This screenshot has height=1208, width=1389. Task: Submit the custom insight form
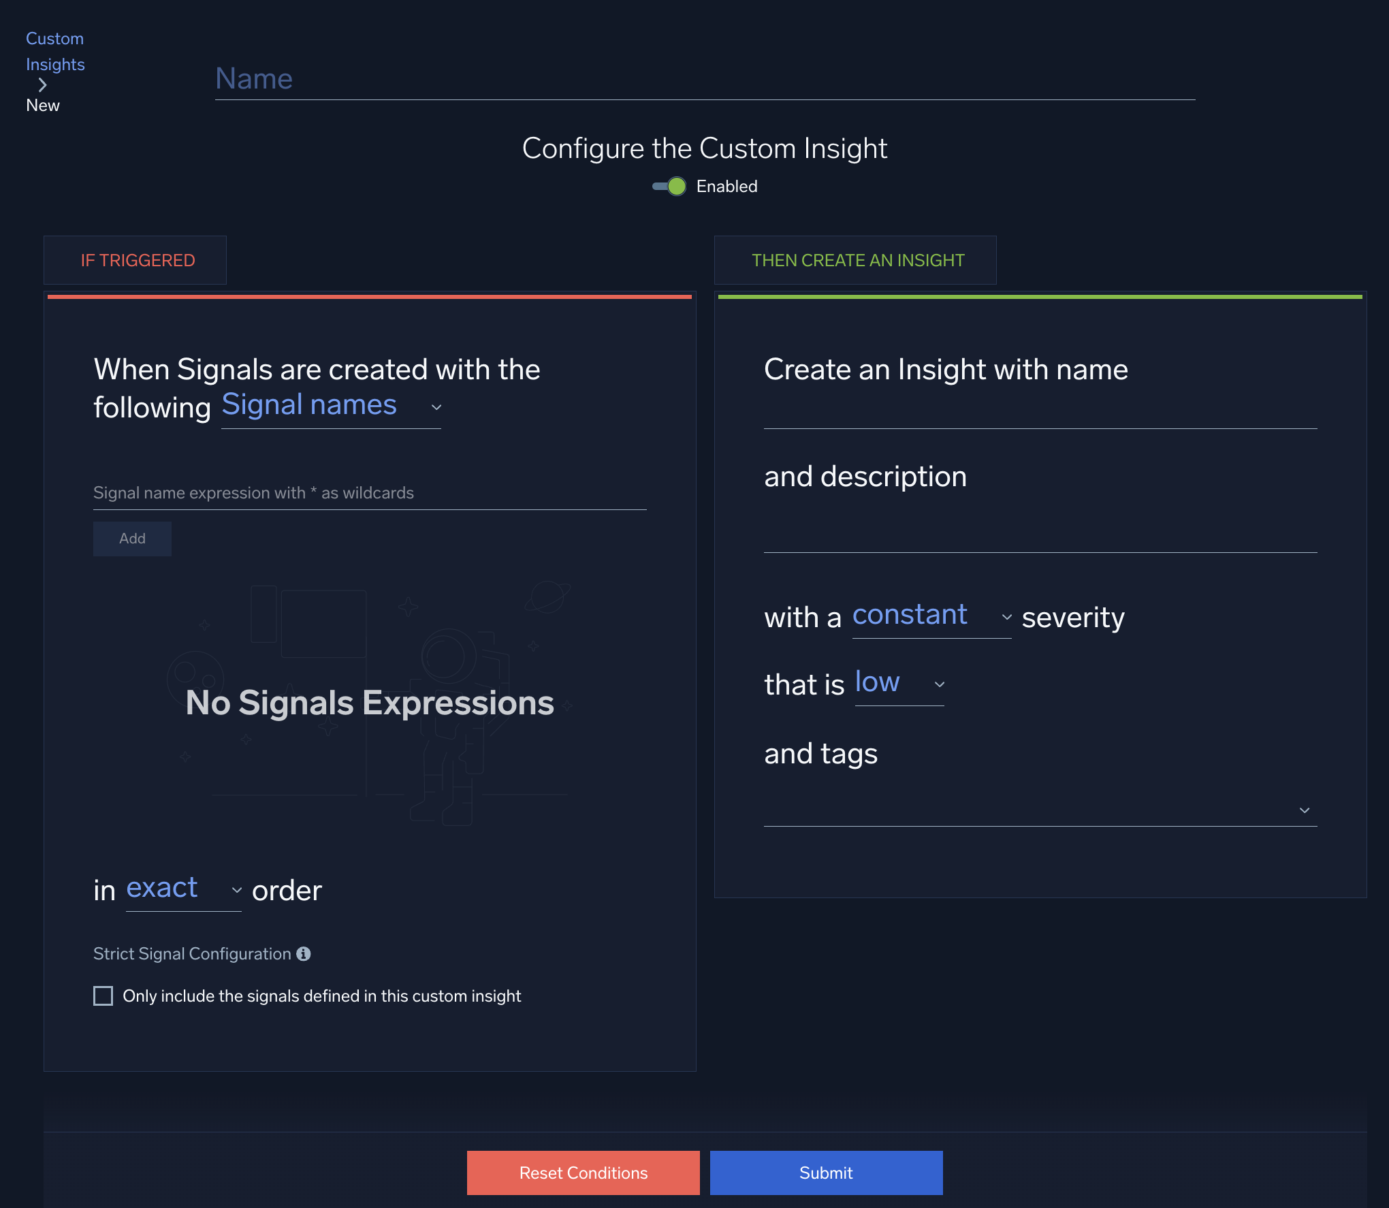point(825,1173)
